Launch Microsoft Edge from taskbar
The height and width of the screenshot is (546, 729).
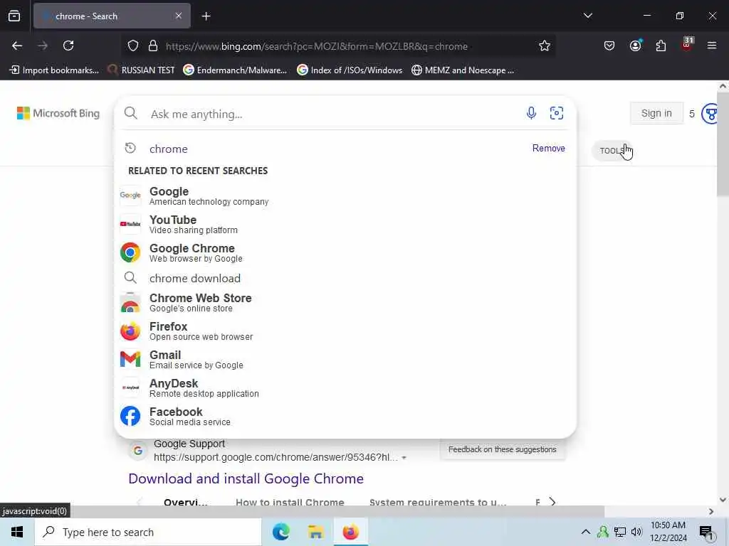(280, 532)
